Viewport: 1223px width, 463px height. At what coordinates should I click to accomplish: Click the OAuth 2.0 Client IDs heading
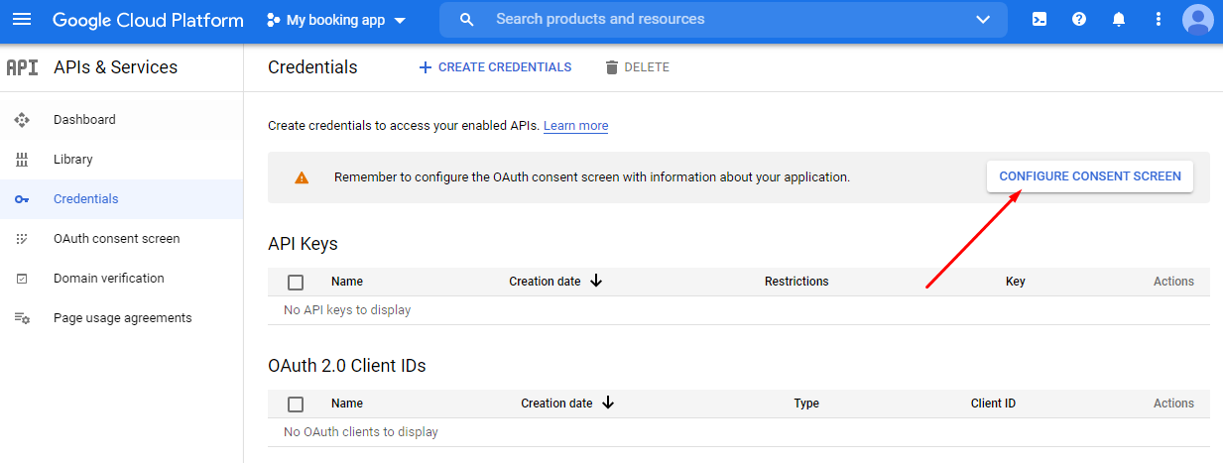pyautogui.click(x=347, y=366)
